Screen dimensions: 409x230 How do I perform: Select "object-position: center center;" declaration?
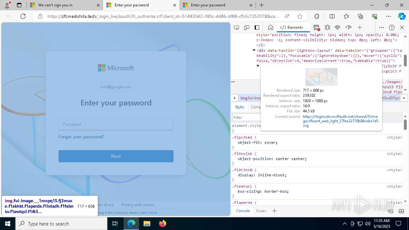[x=272, y=159]
